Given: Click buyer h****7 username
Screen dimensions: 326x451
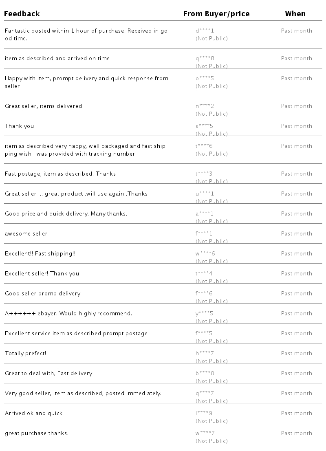Looking at the screenshot, I should coord(205,353).
